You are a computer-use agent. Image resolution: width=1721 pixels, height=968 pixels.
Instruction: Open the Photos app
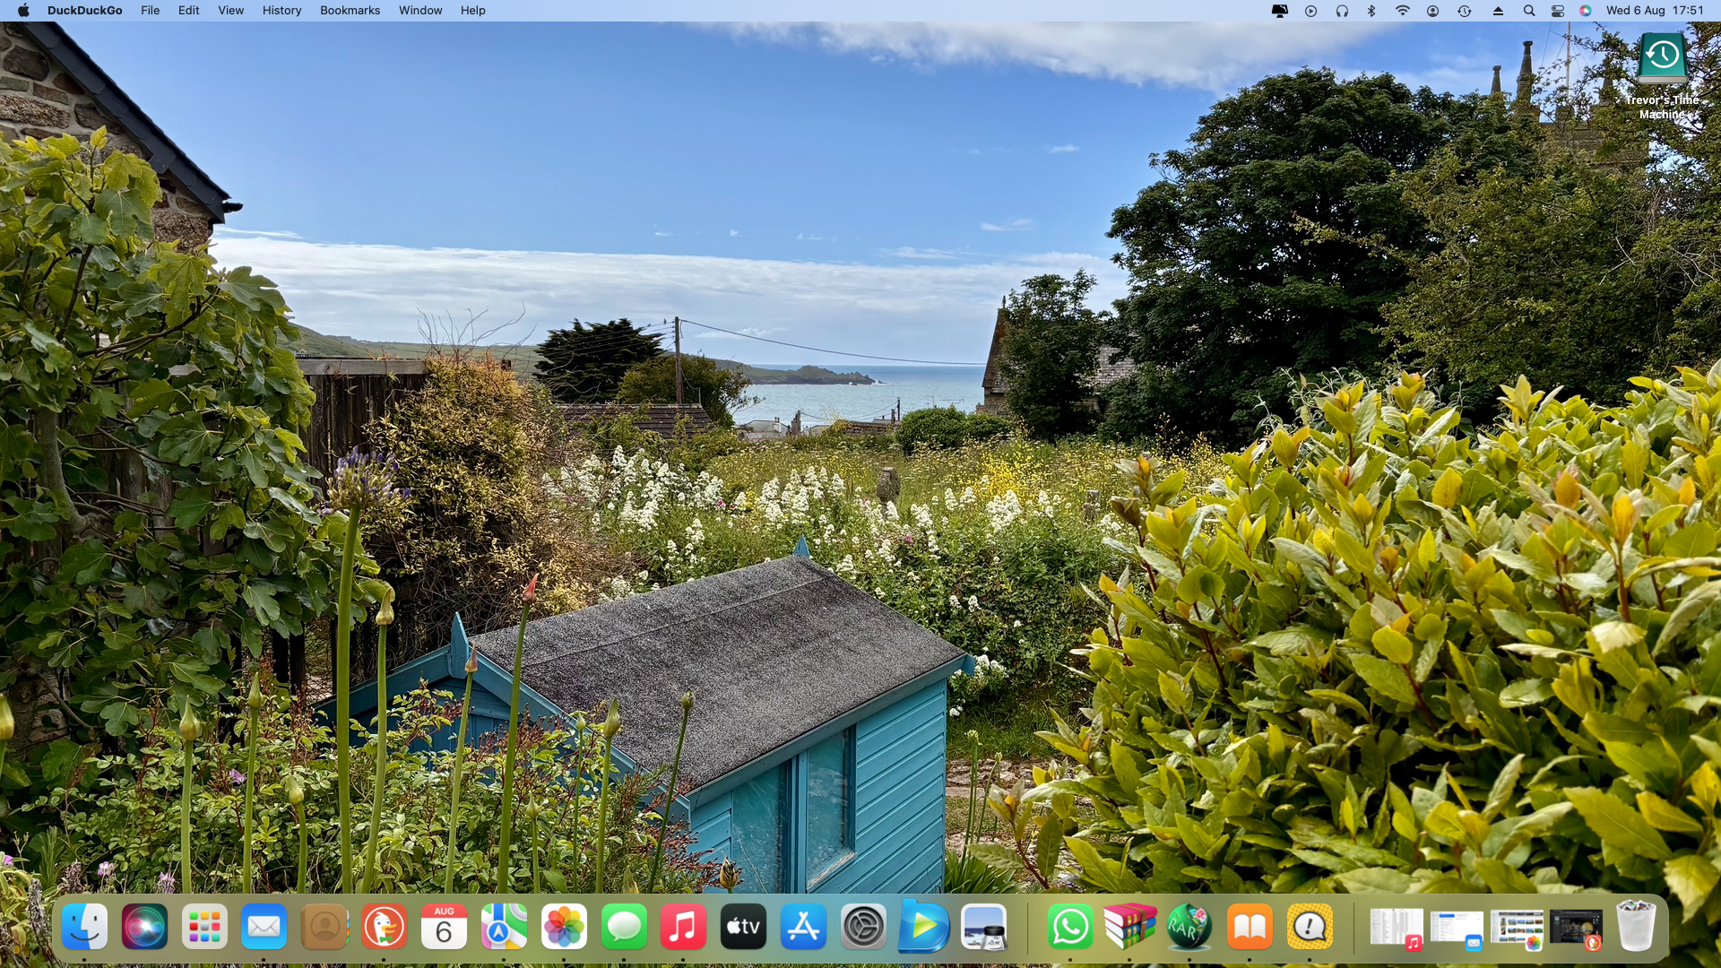pos(564,927)
